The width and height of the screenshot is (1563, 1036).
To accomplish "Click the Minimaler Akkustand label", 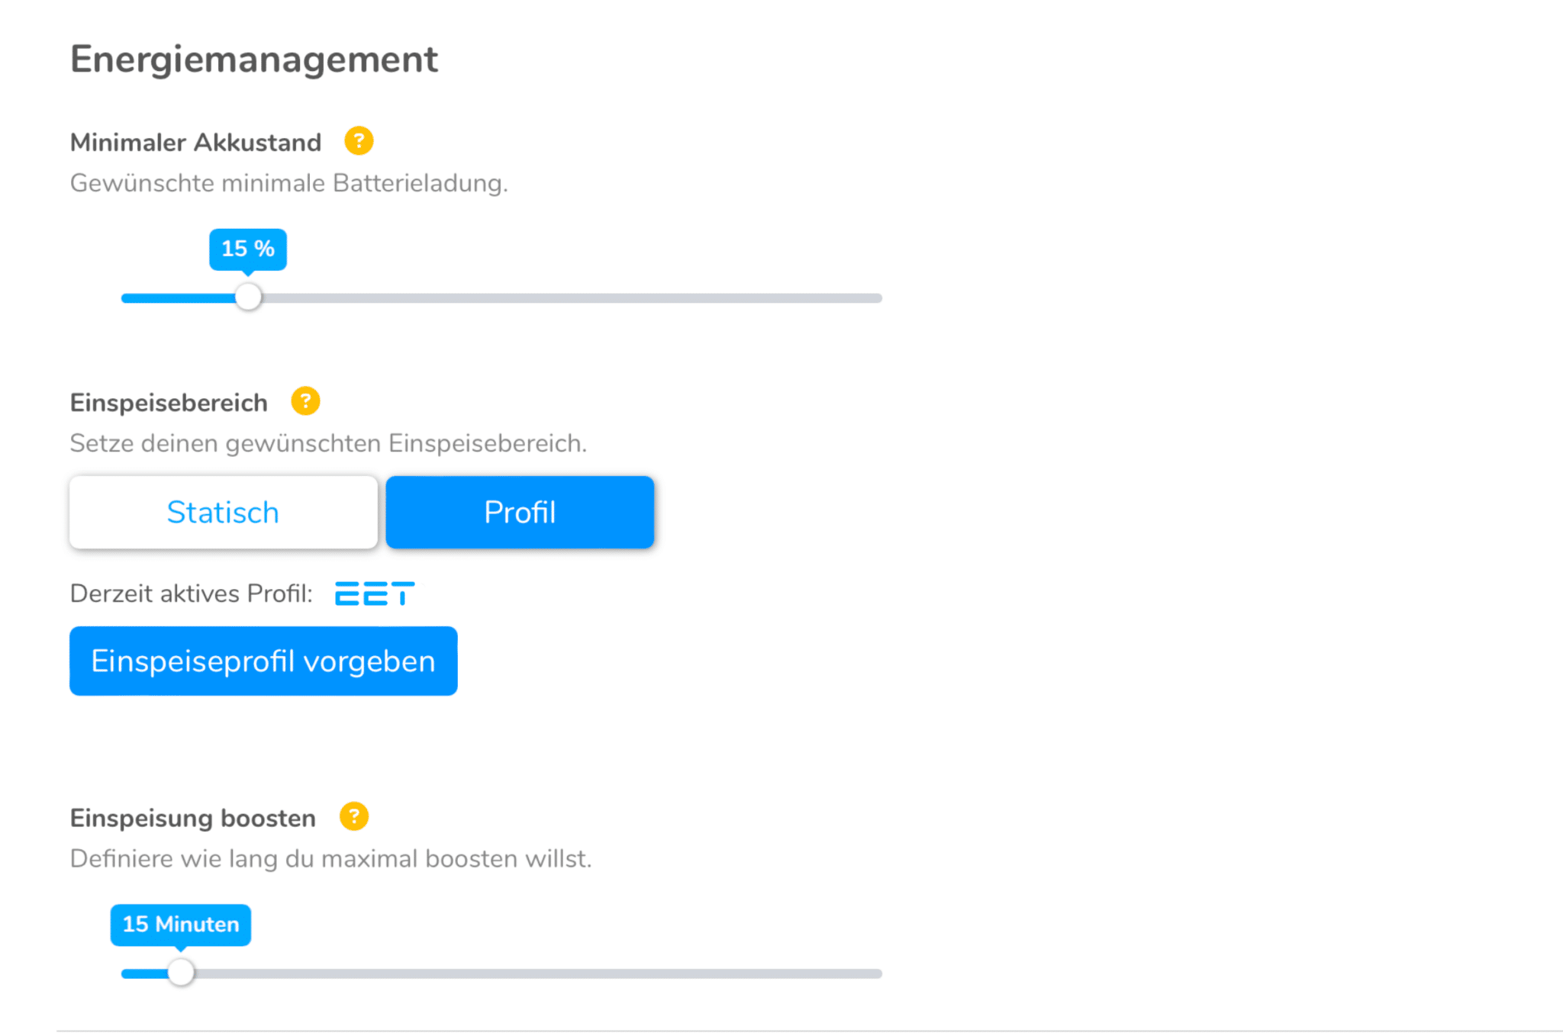I will [195, 143].
